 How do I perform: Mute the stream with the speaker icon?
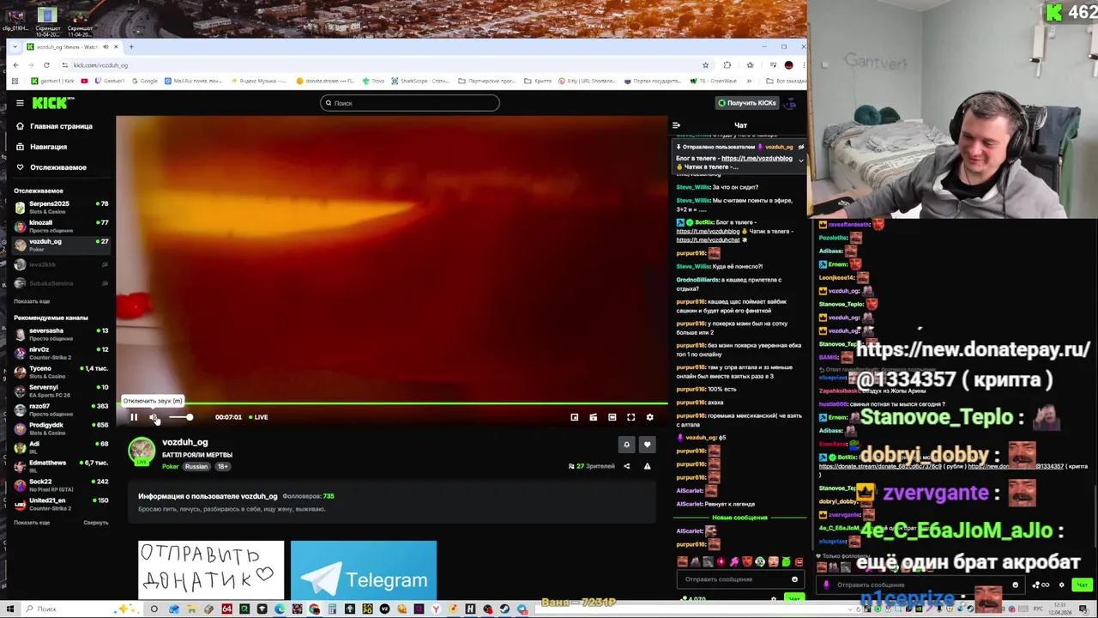(154, 417)
